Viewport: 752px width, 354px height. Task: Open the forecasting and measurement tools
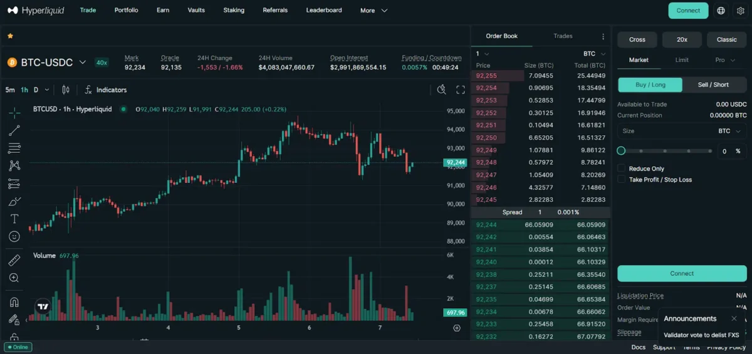click(14, 184)
